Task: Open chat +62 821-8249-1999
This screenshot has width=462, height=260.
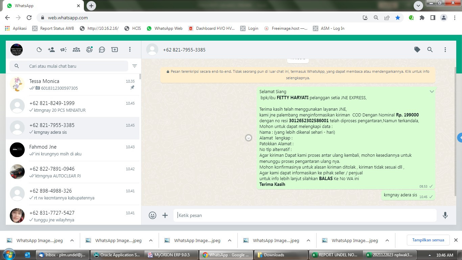Action: (73, 106)
